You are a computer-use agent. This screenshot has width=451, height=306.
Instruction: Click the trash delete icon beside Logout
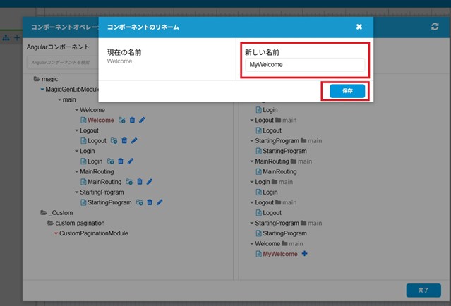point(124,141)
